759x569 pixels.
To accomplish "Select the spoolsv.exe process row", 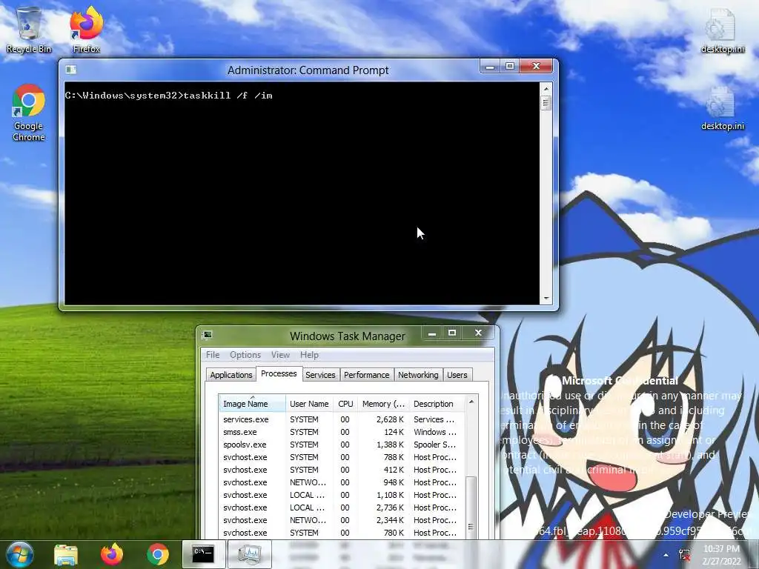I will (341, 445).
